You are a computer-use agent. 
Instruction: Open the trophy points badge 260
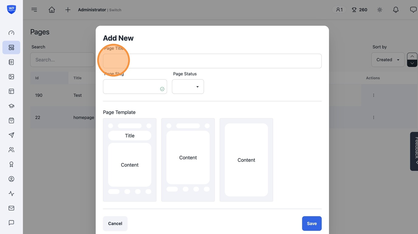coord(359,10)
